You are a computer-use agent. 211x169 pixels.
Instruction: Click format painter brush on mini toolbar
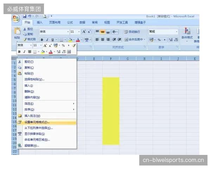(x=74, y=45)
